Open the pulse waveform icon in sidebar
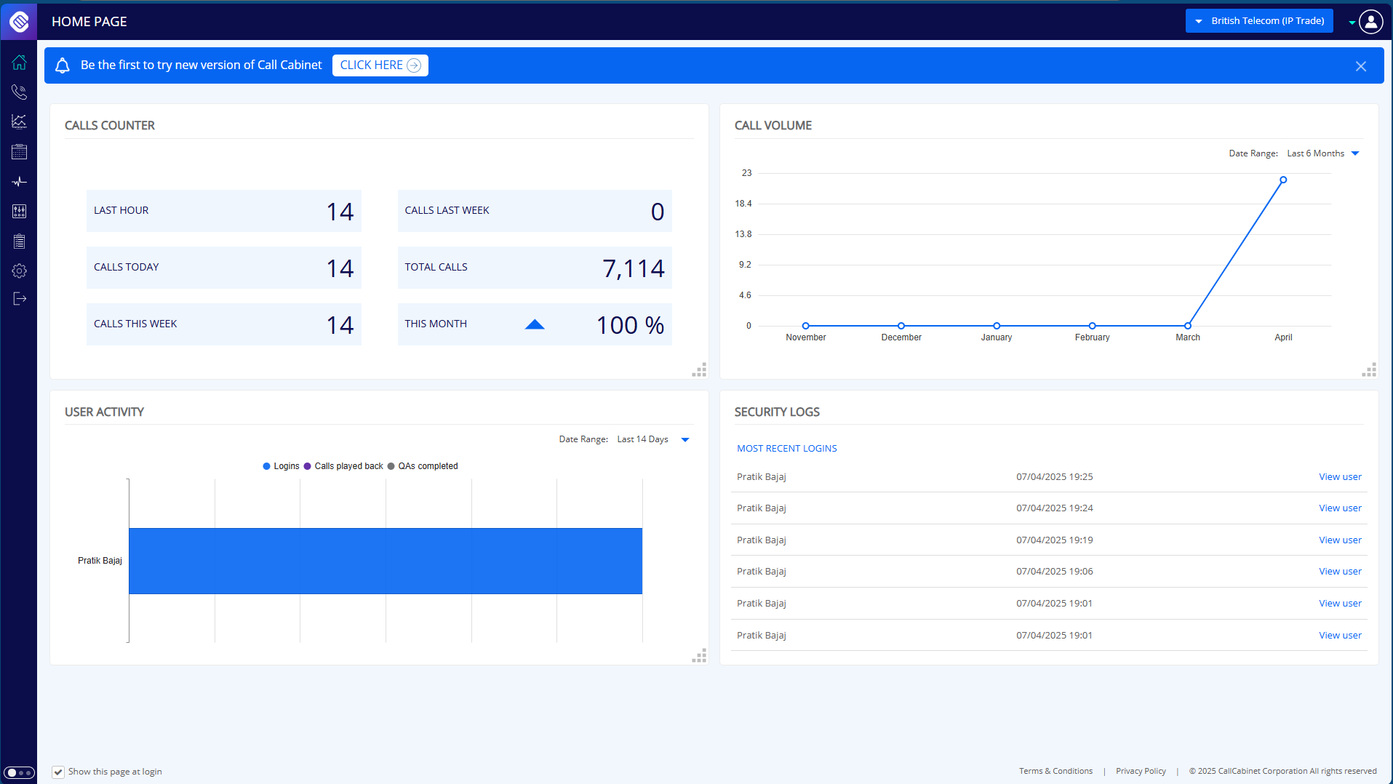The height and width of the screenshot is (784, 1393). pyautogui.click(x=19, y=181)
